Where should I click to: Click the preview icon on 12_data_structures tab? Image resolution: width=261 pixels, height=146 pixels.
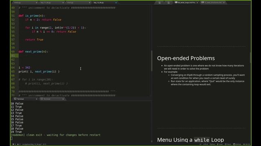tap(203, 2)
